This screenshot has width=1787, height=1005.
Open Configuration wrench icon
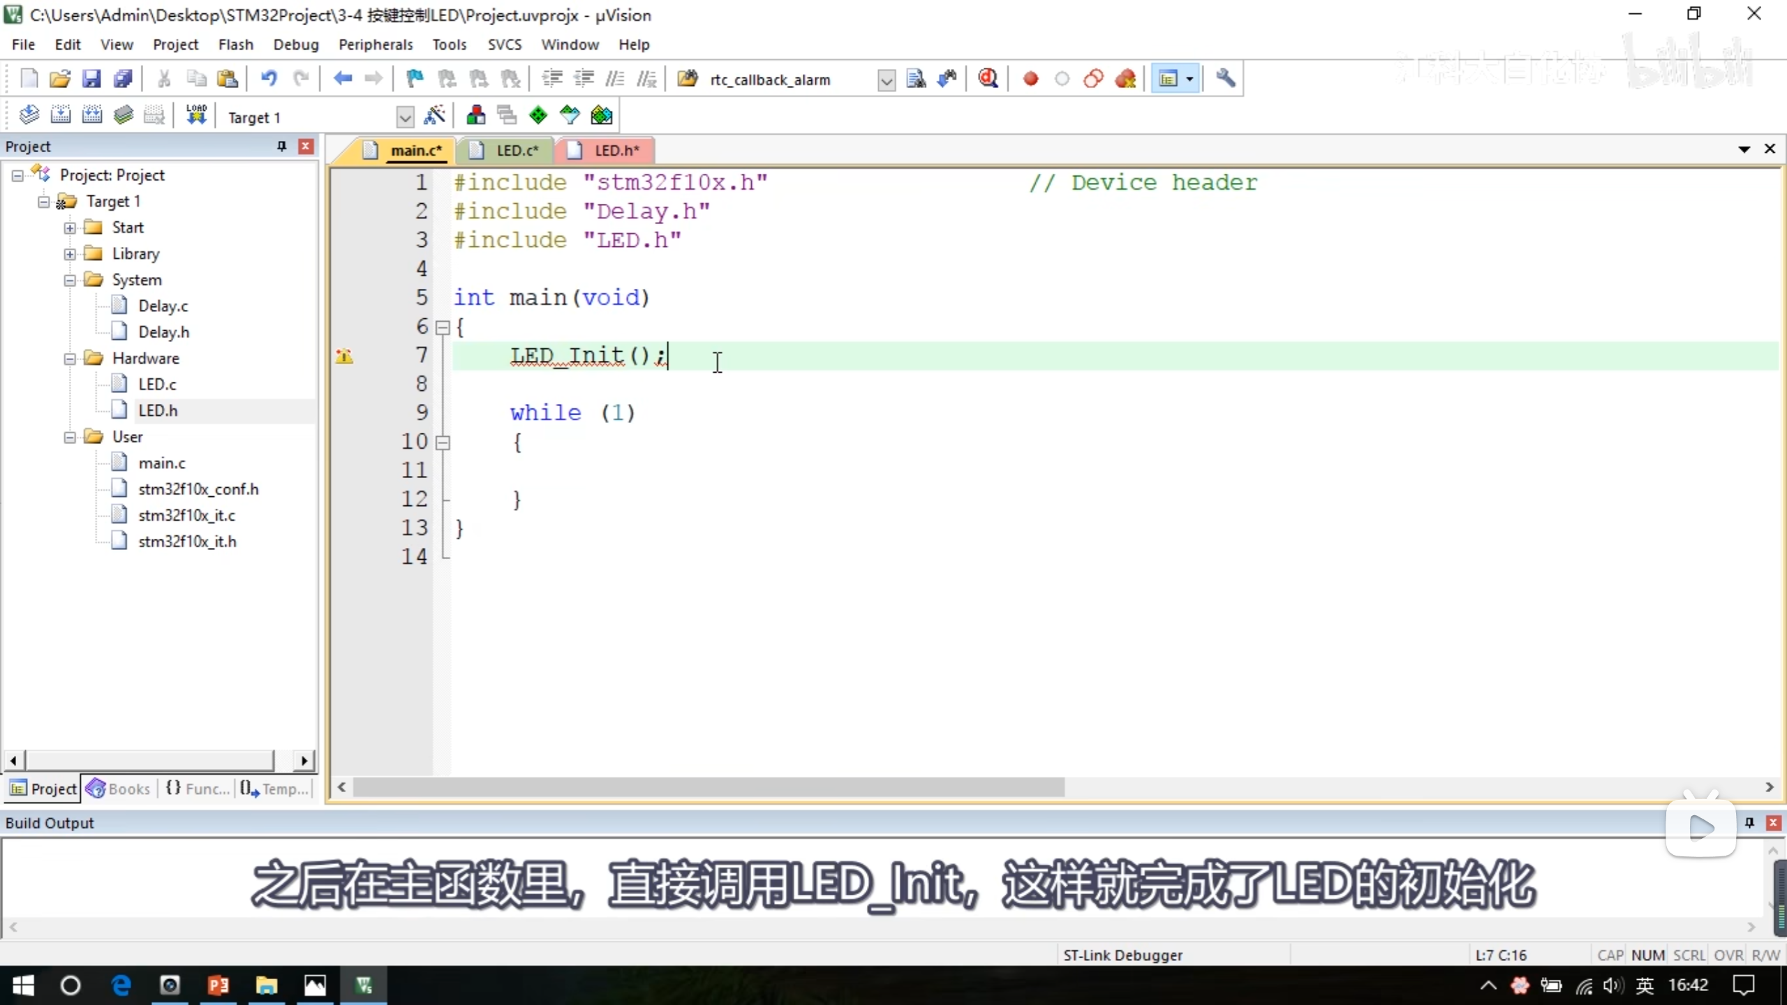tap(1225, 79)
